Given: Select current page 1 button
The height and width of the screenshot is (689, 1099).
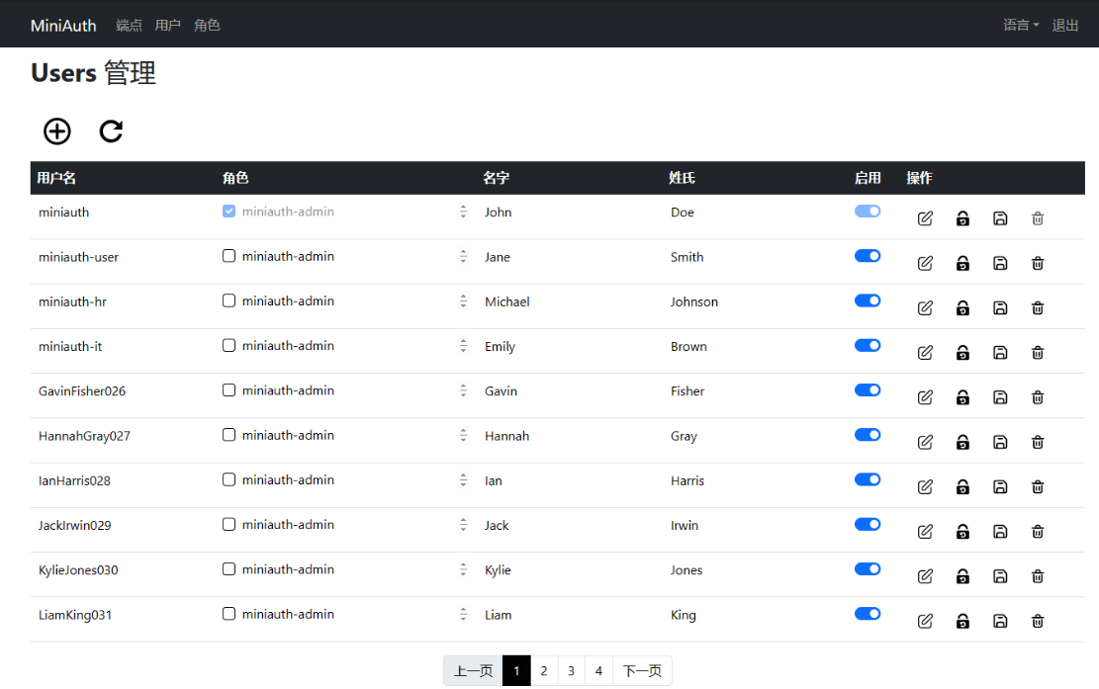Looking at the screenshot, I should point(516,671).
